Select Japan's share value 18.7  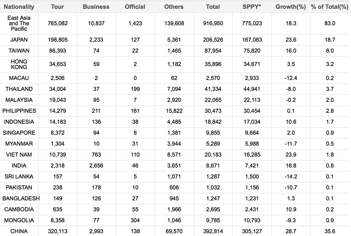(330, 40)
